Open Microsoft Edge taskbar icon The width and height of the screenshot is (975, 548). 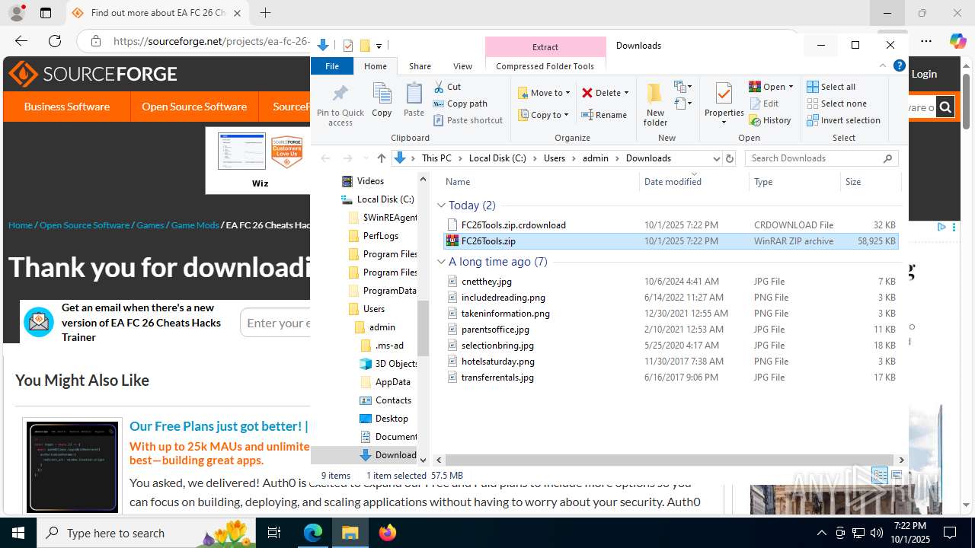click(313, 533)
